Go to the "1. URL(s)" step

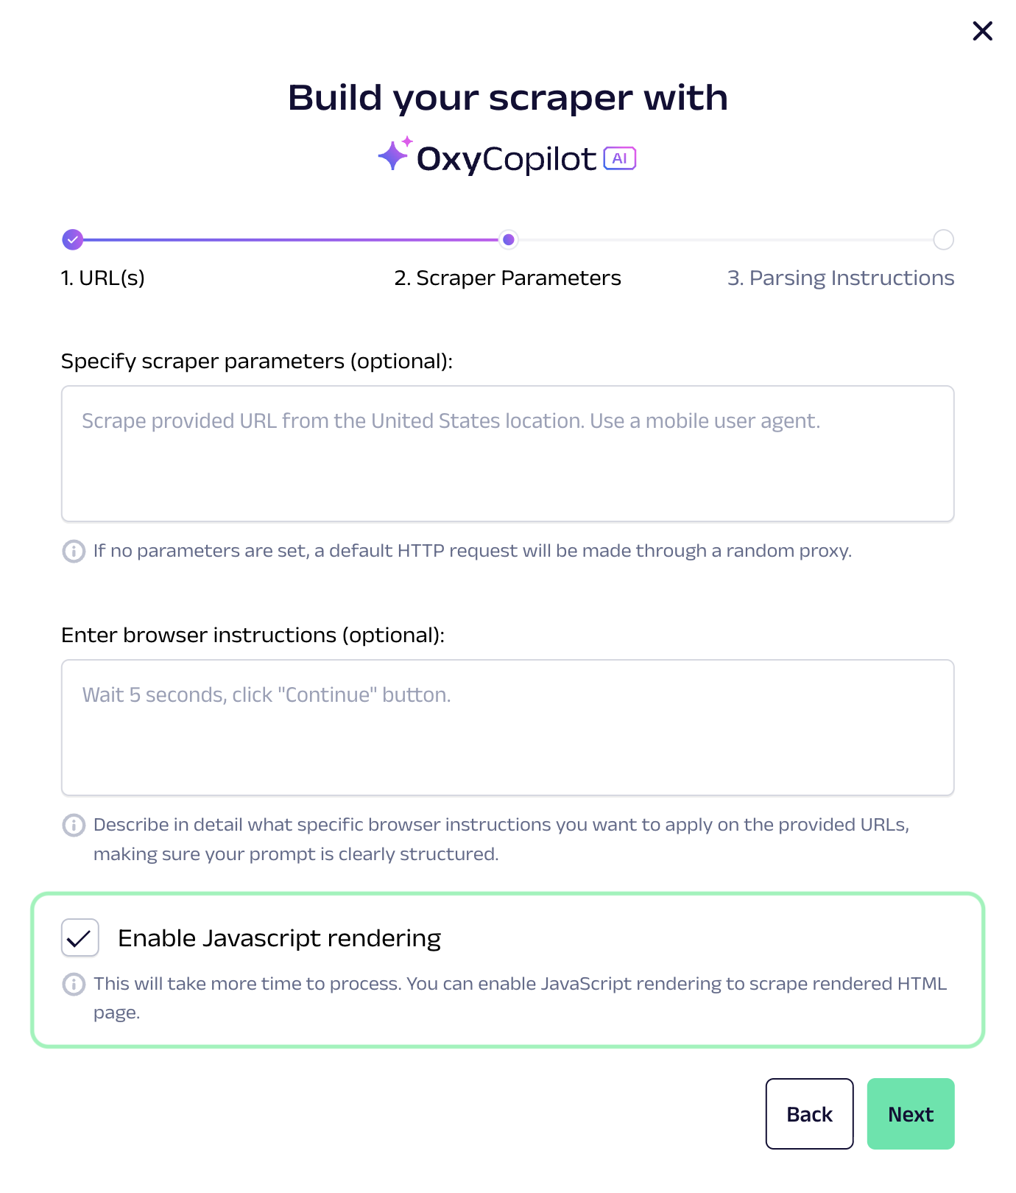tap(103, 278)
